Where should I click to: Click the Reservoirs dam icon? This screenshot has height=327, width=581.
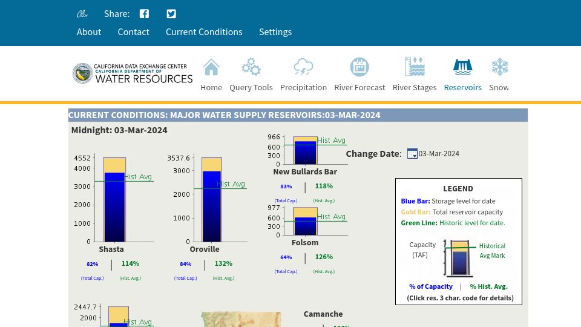[463, 67]
